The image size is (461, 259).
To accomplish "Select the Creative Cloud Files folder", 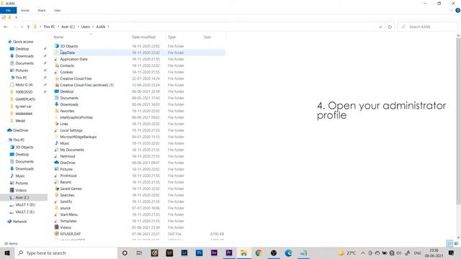I will (x=76, y=78).
